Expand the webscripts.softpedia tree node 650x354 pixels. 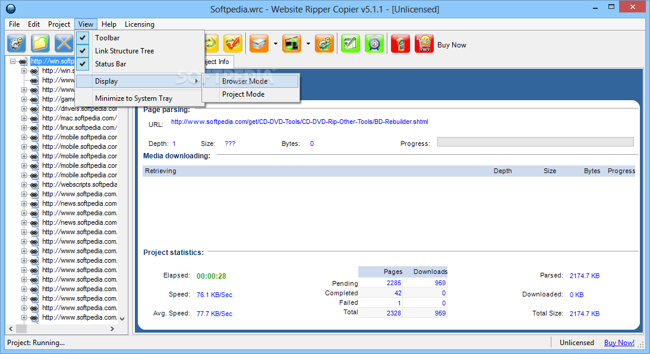[x=24, y=184]
